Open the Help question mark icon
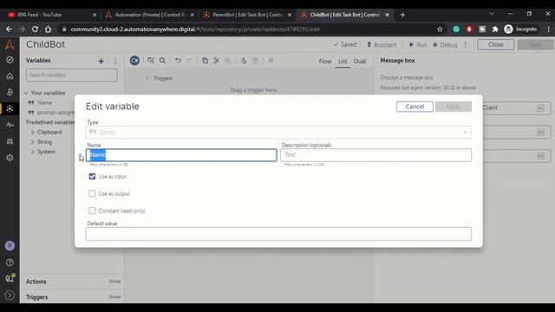555x312 pixels. (x=10, y=263)
